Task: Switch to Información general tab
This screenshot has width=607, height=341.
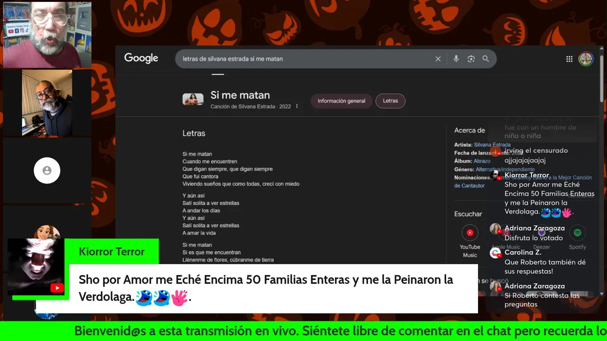Action: (x=341, y=101)
